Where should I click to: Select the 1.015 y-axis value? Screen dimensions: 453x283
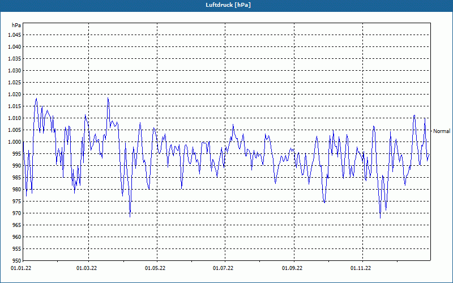coord(15,106)
